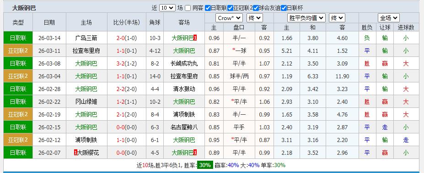Click the 大阪钢巴 panel title
424x173 pixels.
click(x=24, y=8)
